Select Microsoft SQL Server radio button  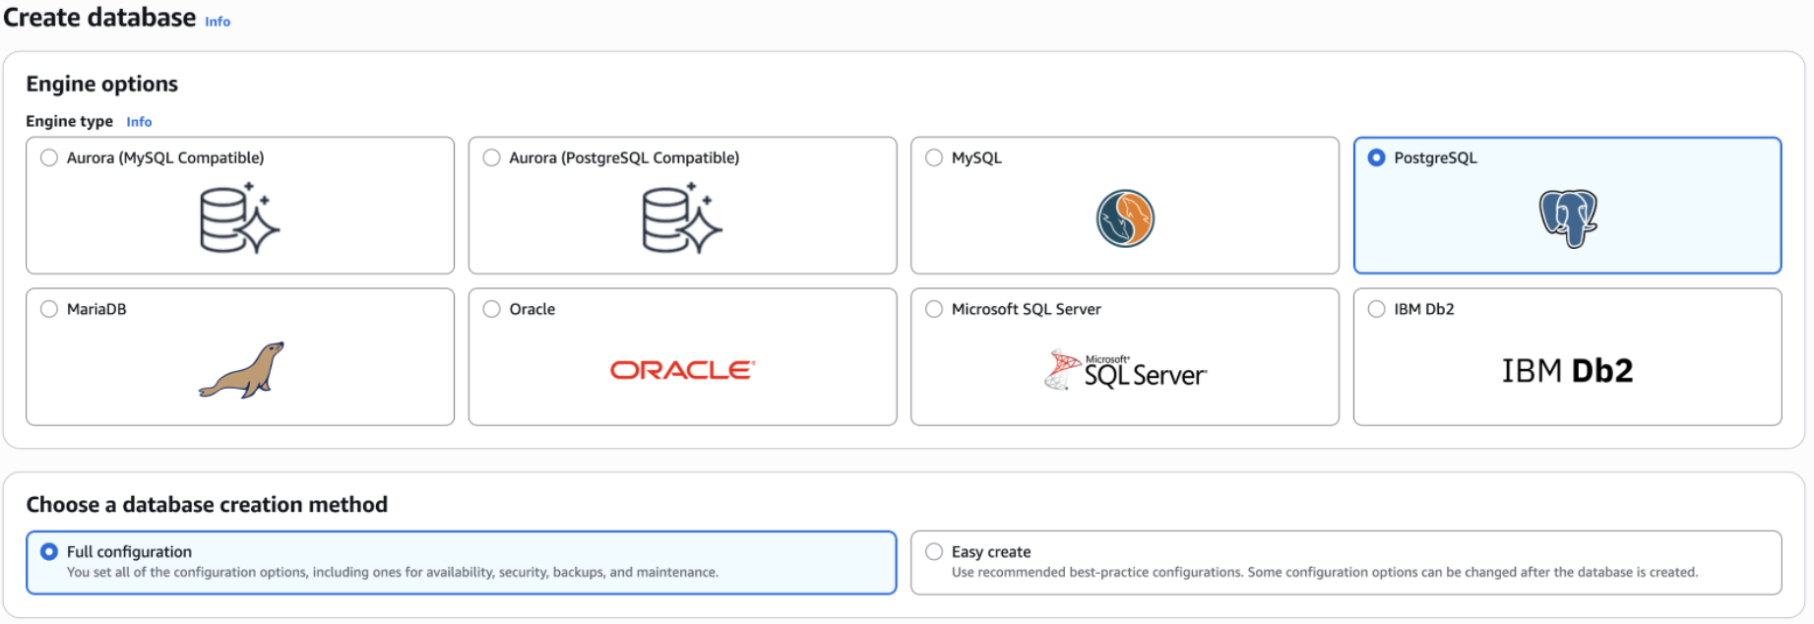(x=934, y=309)
